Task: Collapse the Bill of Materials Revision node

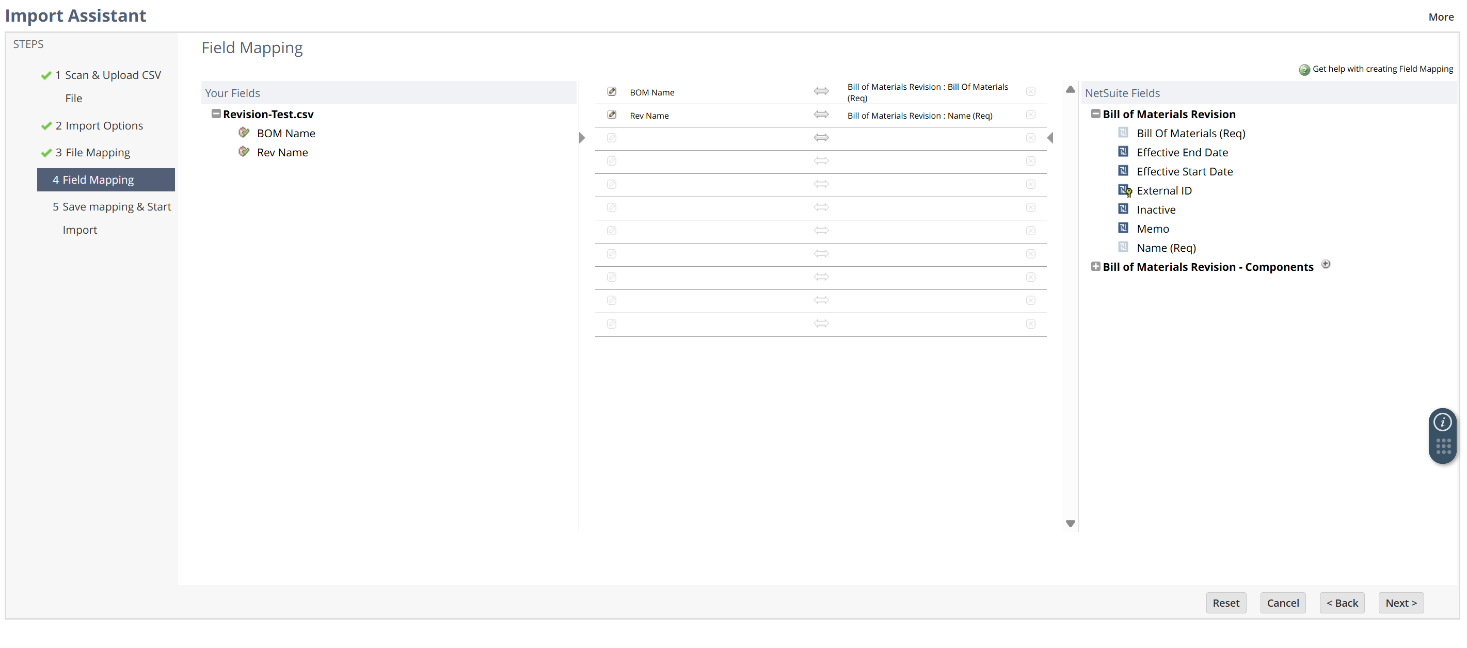Action: (x=1095, y=114)
